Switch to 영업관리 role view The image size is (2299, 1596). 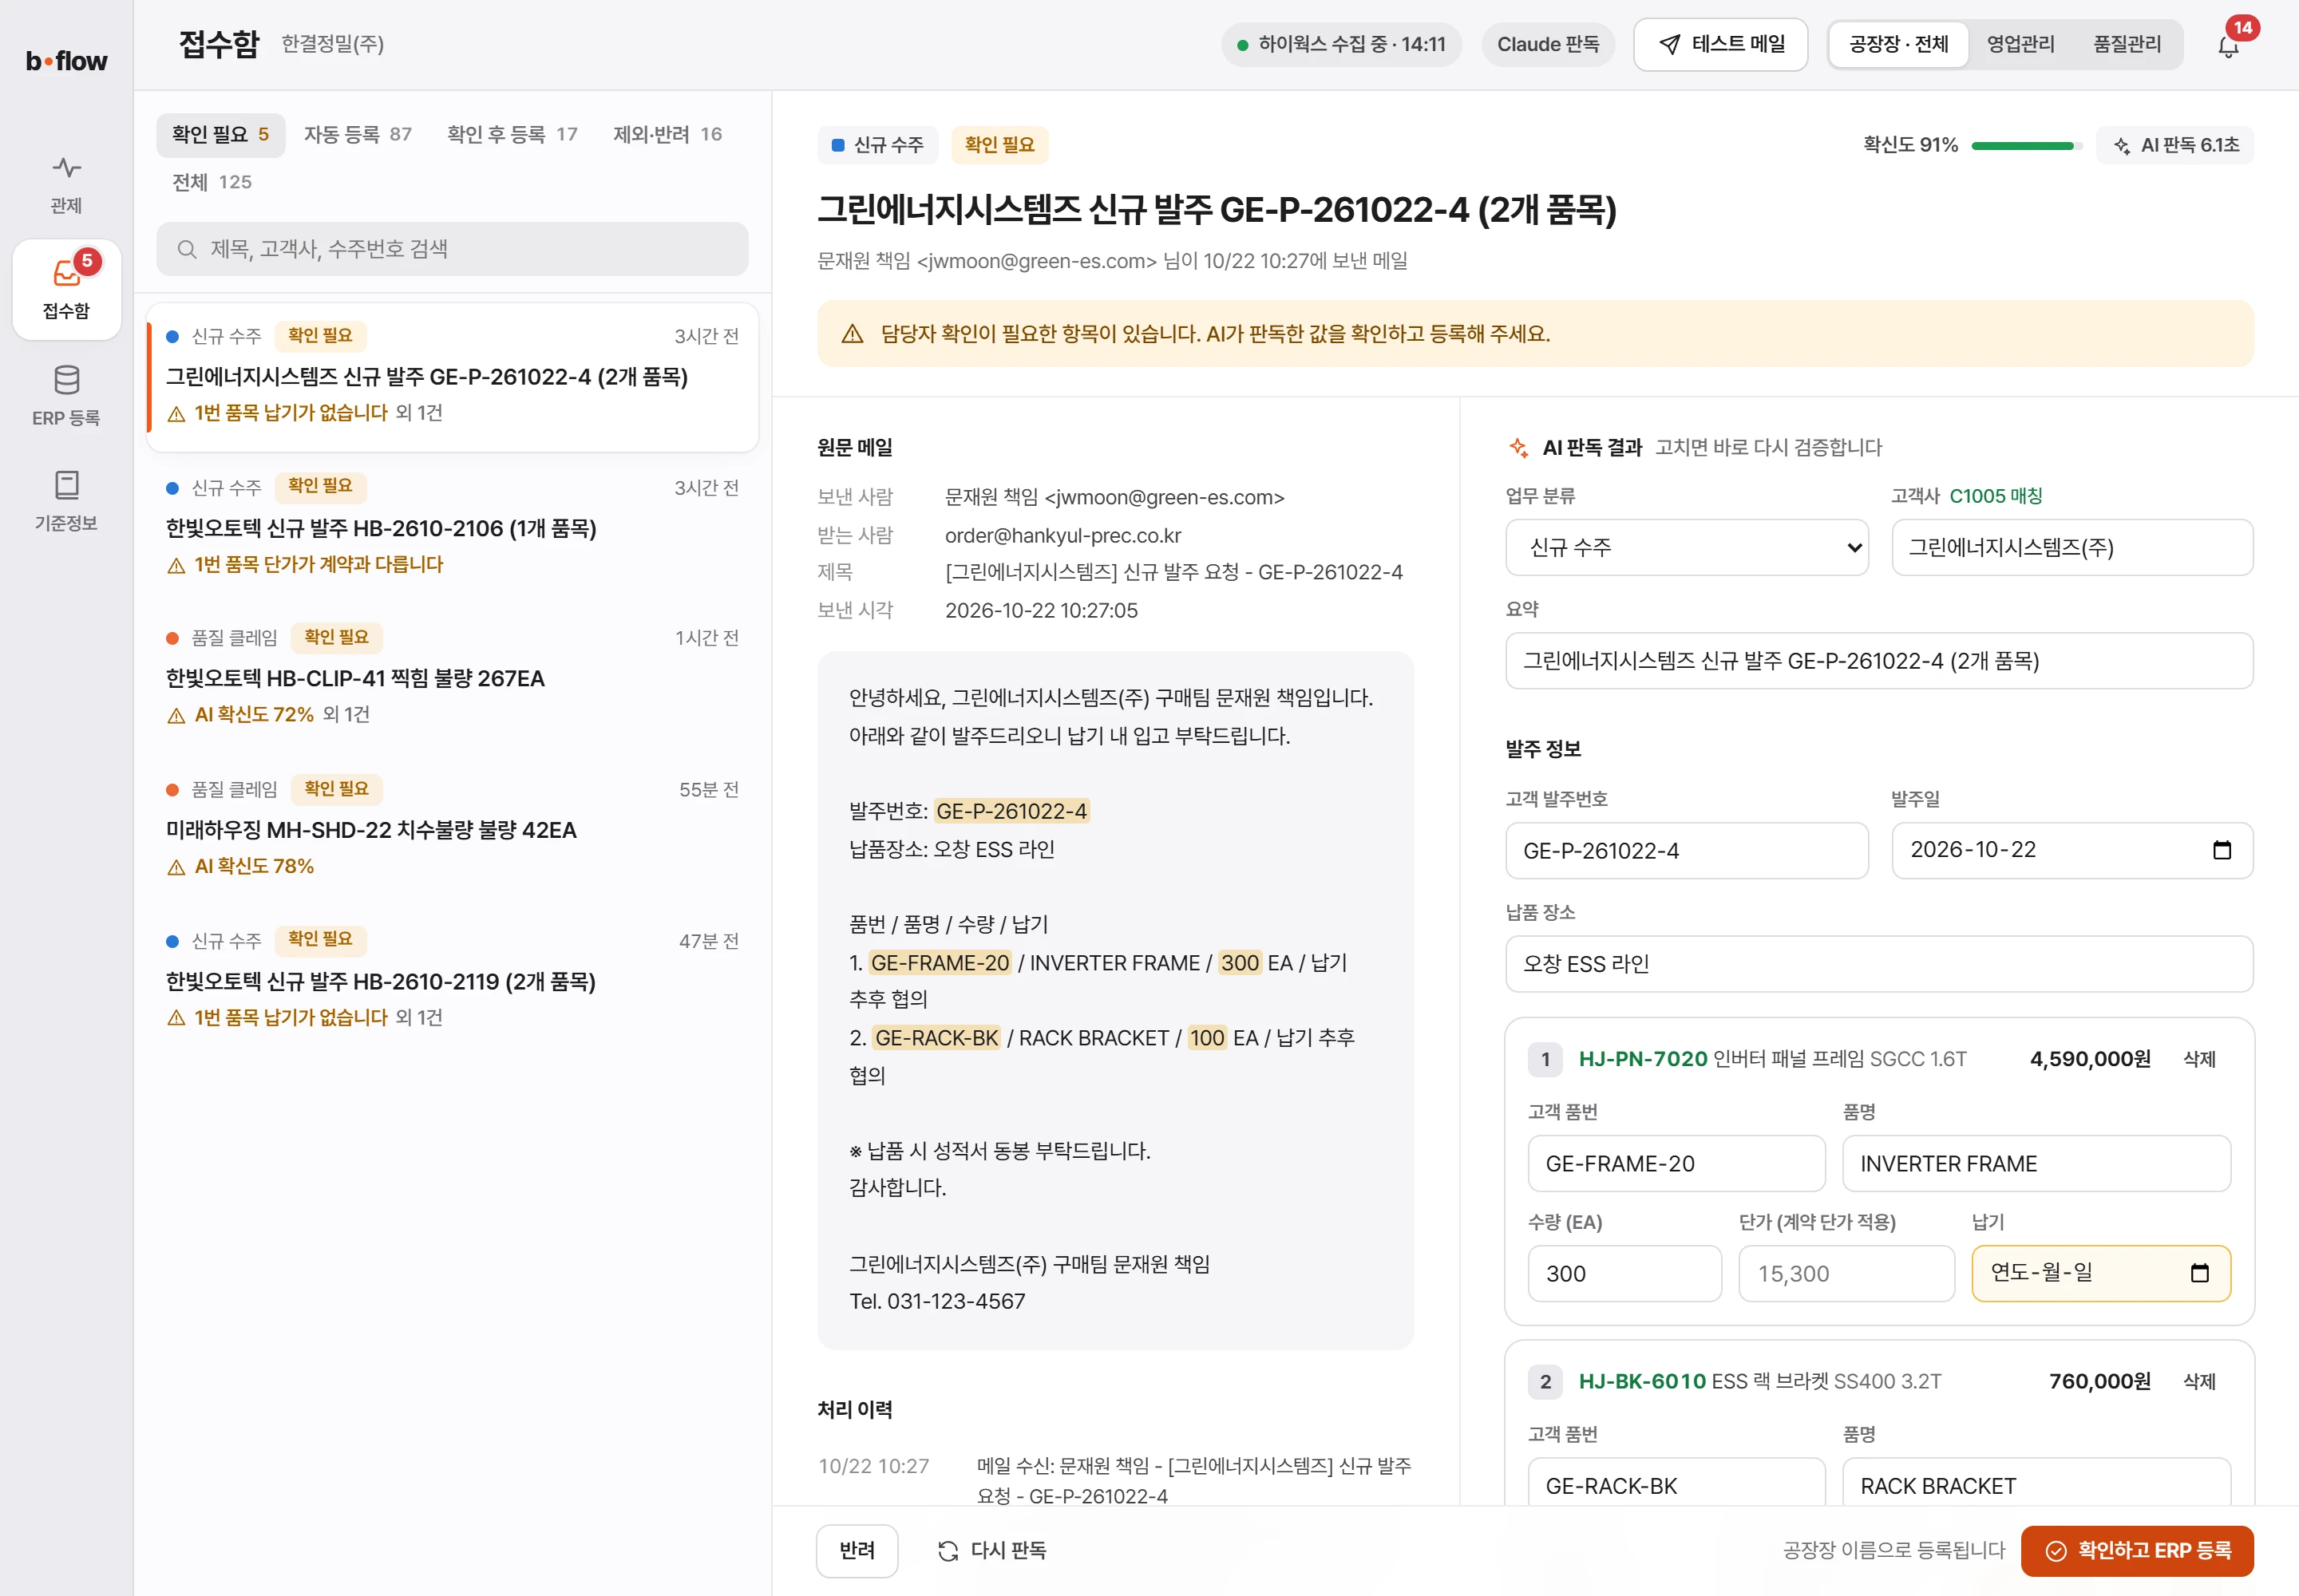click(2021, 45)
